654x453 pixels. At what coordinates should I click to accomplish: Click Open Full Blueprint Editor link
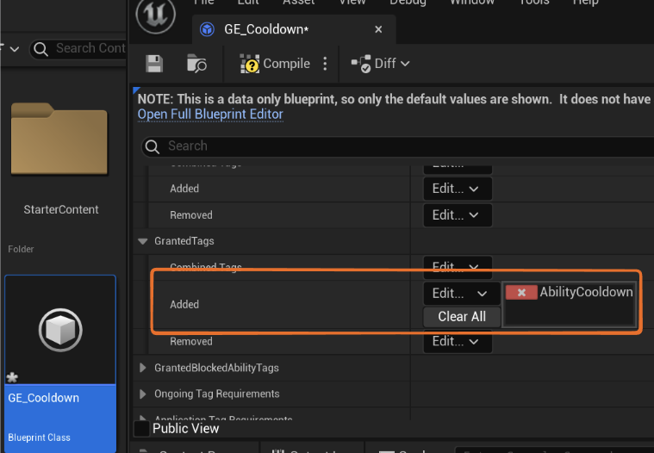pos(210,114)
